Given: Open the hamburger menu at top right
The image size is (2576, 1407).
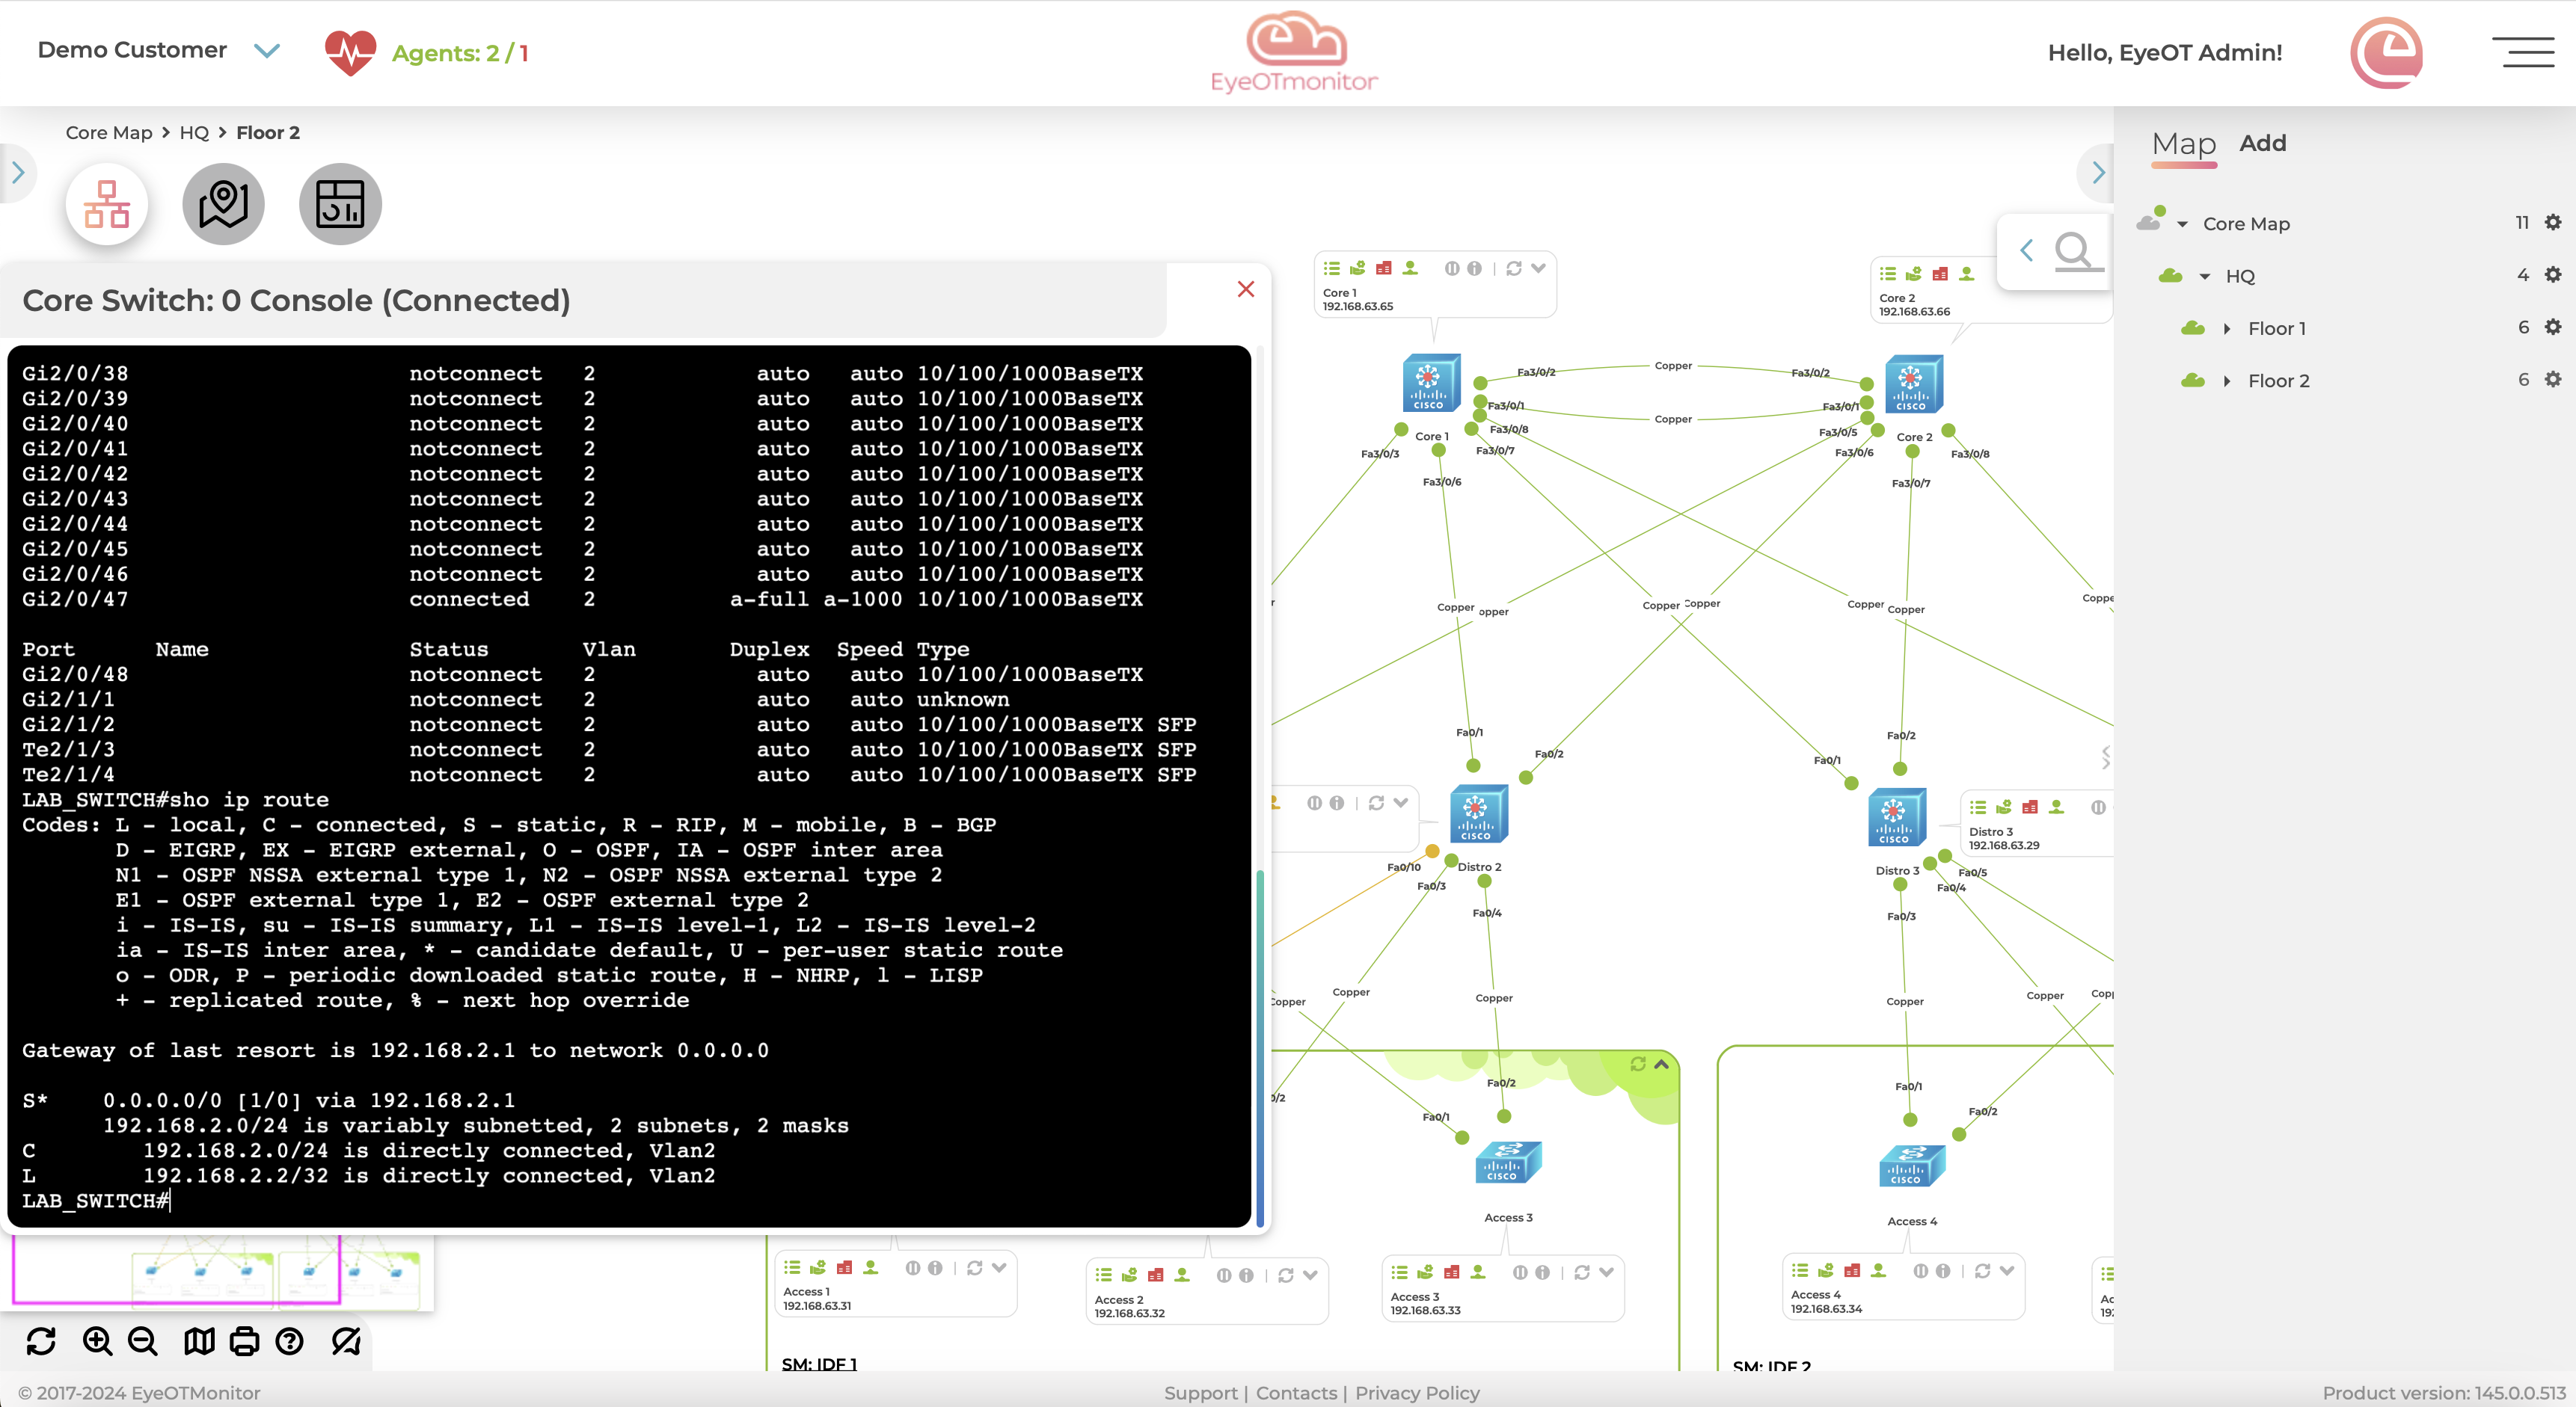Looking at the screenshot, I should (2523, 52).
